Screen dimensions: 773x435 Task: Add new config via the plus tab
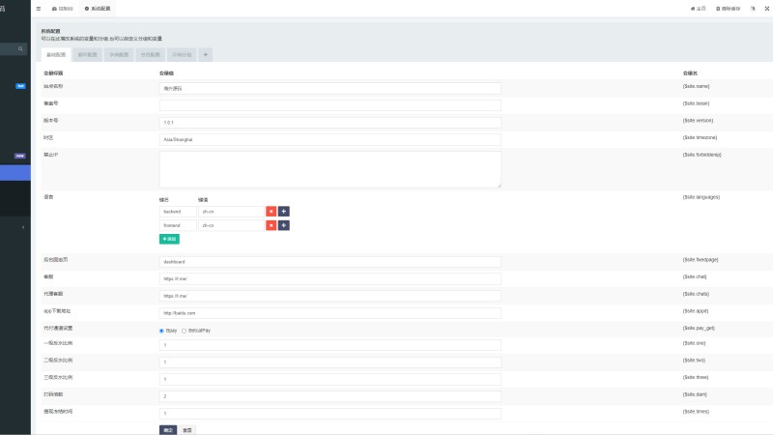(x=206, y=55)
